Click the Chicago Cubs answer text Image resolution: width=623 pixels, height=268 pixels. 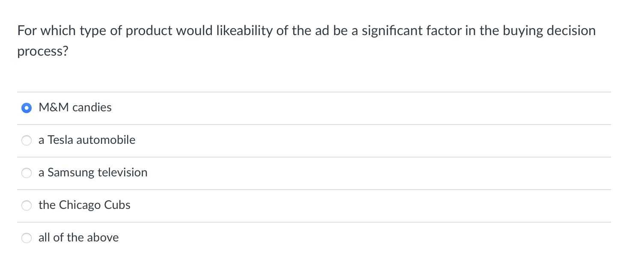click(x=84, y=205)
